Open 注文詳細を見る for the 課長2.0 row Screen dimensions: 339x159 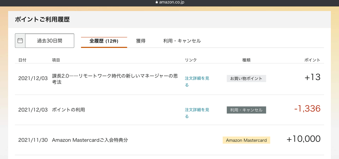tap(197, 81)
